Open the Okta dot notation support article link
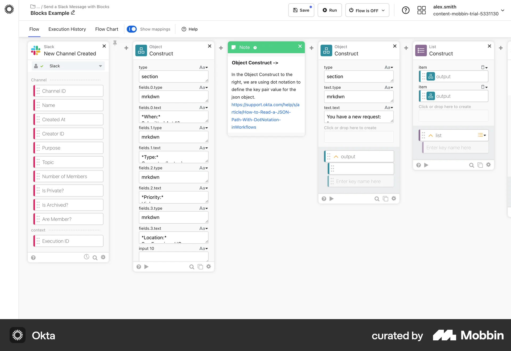Image resolution: width=511 pixels, height=351 pixels. 265,112
